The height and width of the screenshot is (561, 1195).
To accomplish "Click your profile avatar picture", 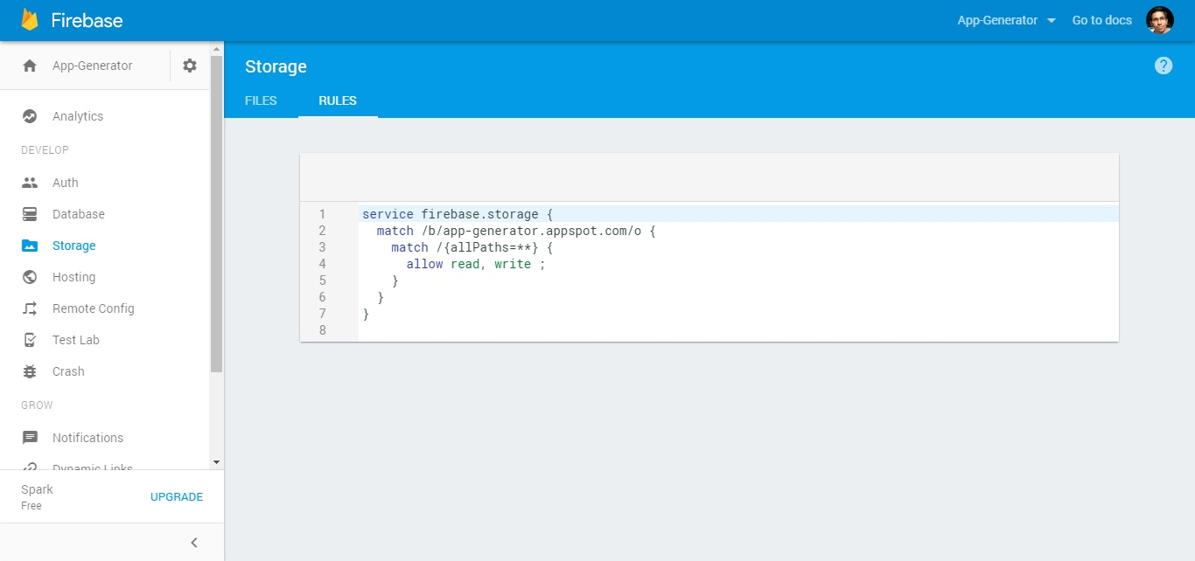I will [1161, 19].
